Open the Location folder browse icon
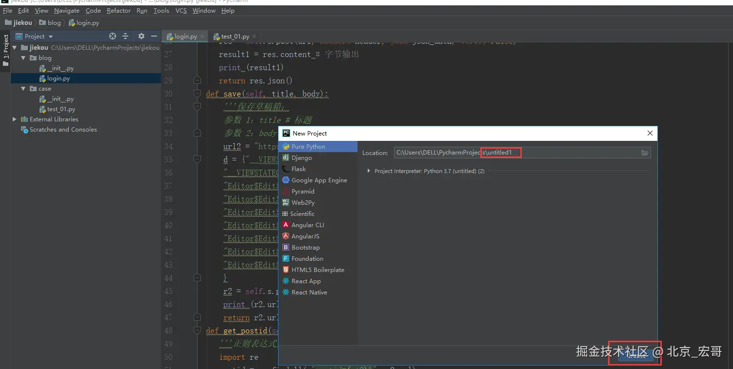 pyautogui.click(x=645, y=153)
